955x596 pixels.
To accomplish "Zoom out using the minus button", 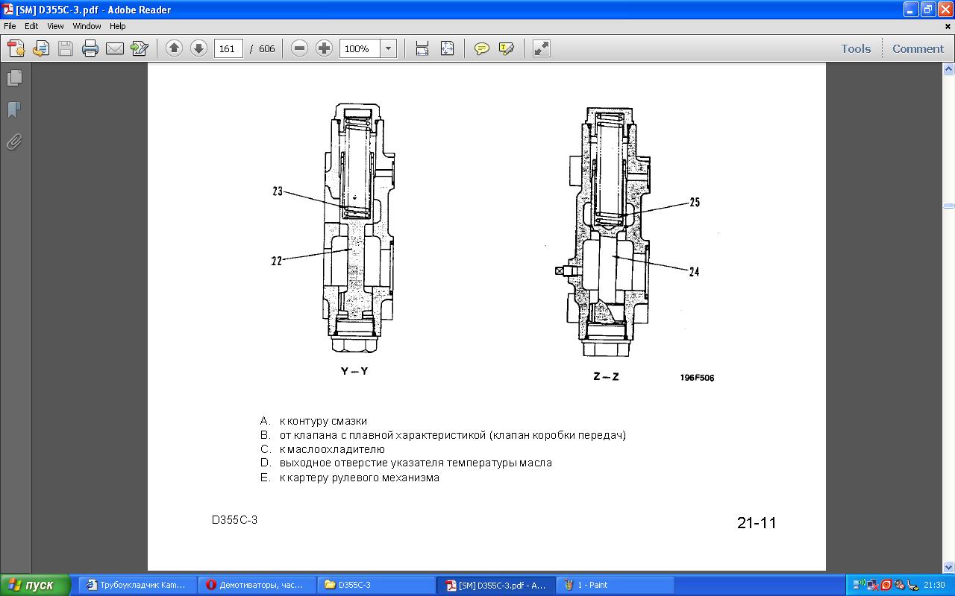I will (299, 48).
